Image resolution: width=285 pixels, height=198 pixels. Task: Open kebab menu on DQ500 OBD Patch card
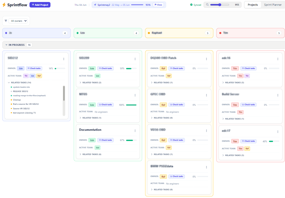[207, 59]
